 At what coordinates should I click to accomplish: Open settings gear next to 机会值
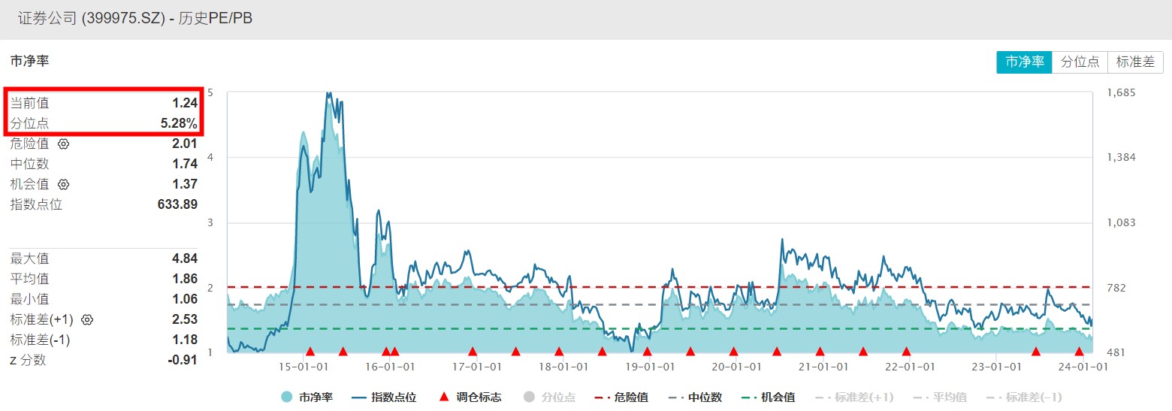click(x=63, y=184)
